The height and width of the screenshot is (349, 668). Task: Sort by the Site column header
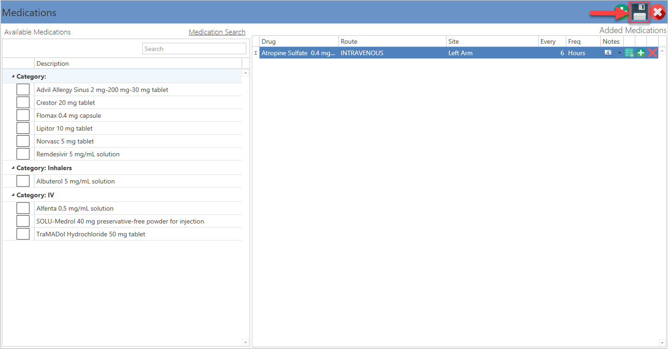(x=492, y=41)
